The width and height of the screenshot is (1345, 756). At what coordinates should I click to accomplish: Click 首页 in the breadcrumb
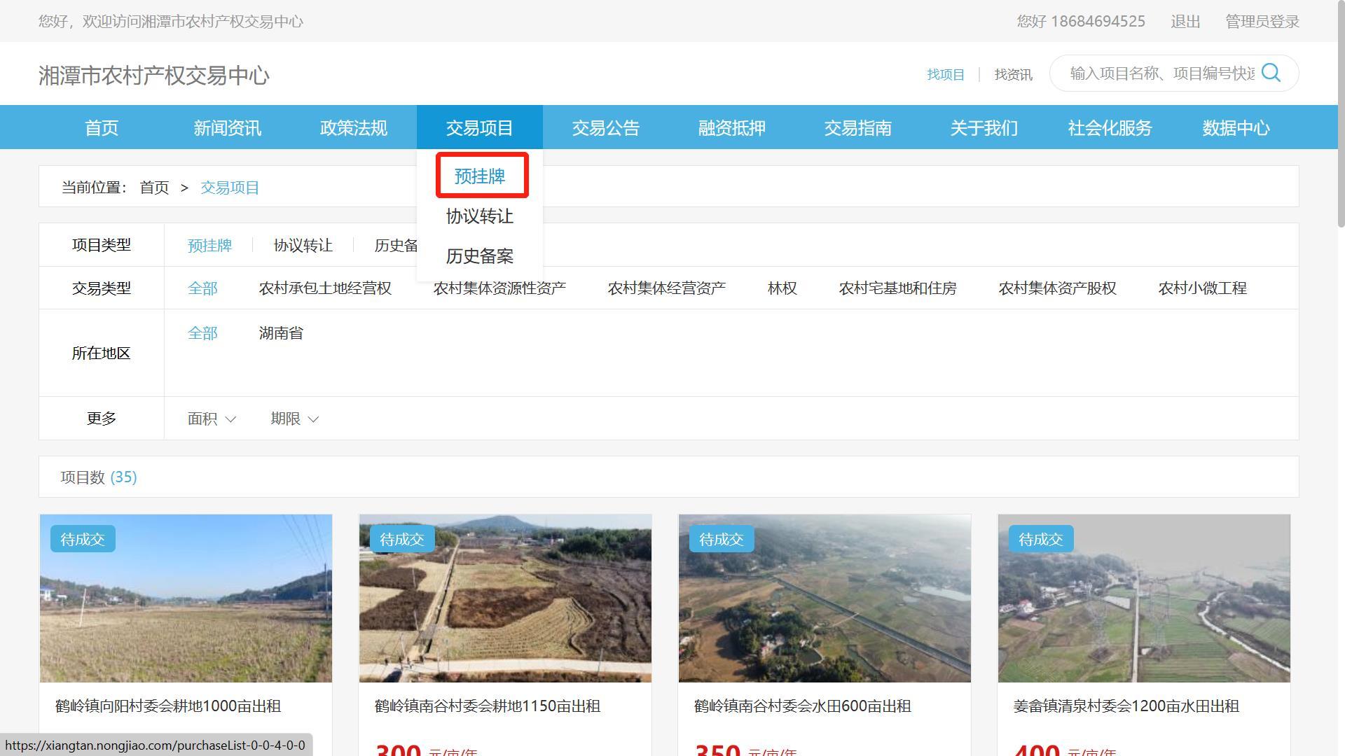pyautogui.click(x=154, y=188)
